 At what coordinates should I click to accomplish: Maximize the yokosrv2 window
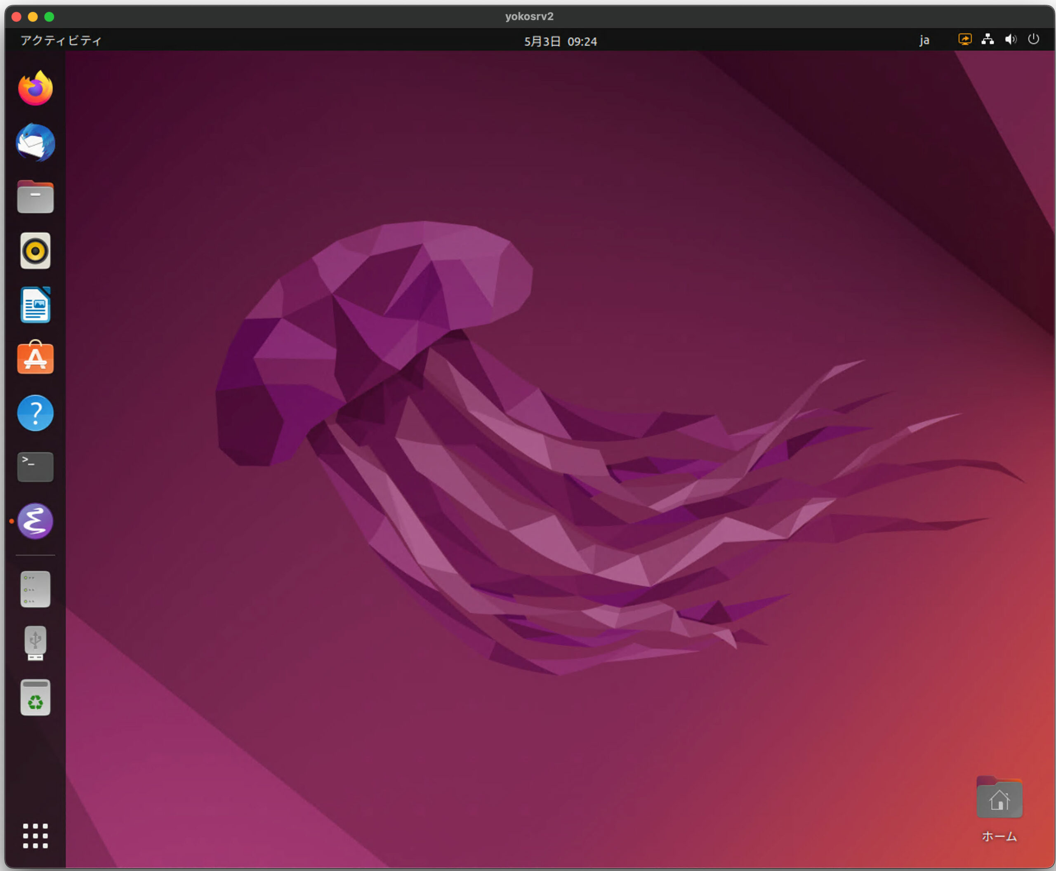pos(49,16)
